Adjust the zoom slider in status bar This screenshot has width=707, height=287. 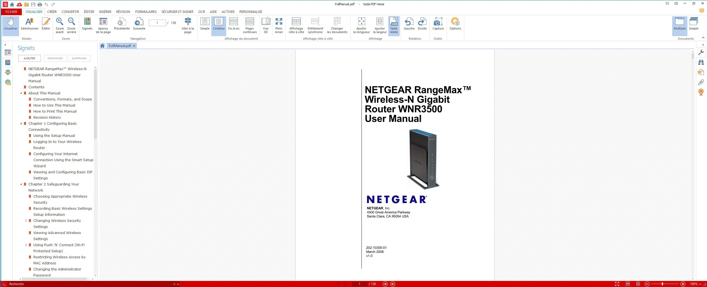(662, 284)
